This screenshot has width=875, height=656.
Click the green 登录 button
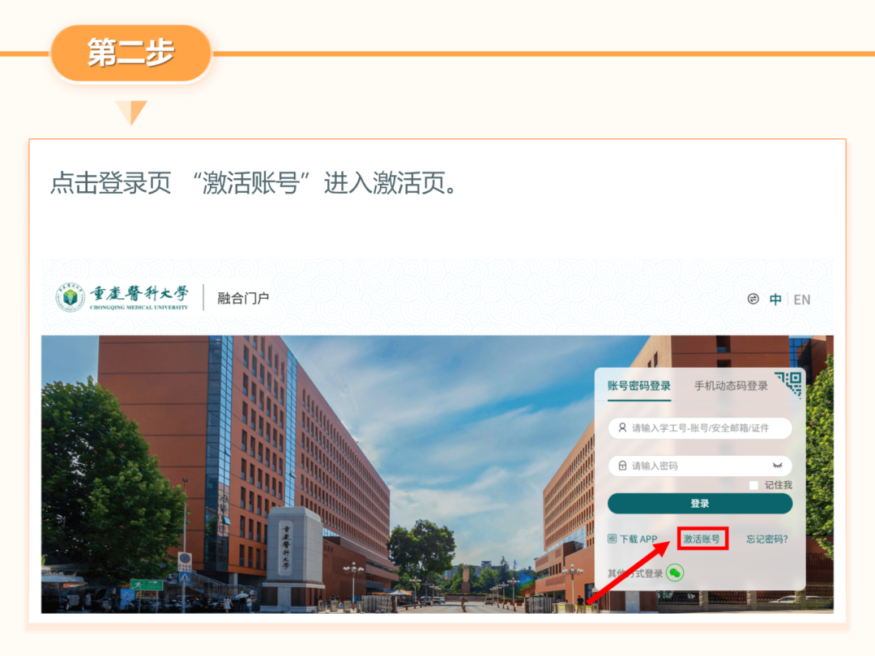(x=700, y=503)
